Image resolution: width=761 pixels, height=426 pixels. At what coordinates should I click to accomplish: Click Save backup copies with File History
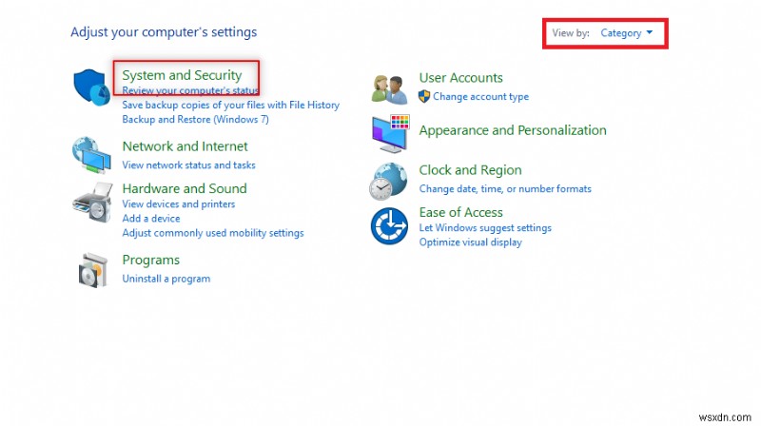(230, 105)
